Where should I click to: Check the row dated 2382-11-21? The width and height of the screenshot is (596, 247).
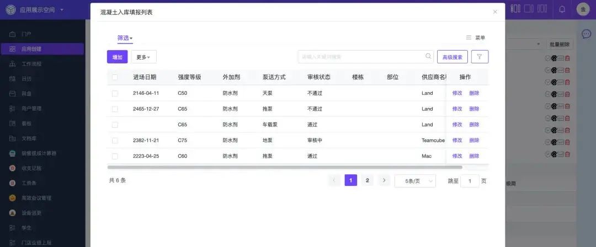pos(115,140)
